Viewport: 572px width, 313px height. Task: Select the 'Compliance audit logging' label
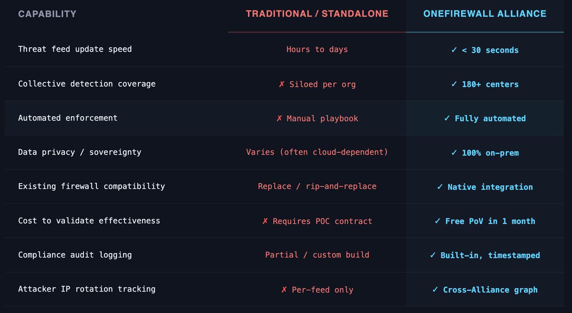tap(75, 255)
